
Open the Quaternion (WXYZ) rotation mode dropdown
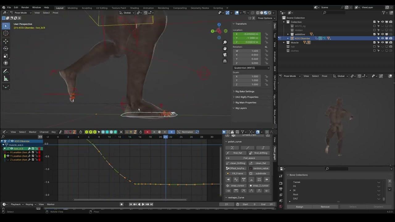[251, 68]
